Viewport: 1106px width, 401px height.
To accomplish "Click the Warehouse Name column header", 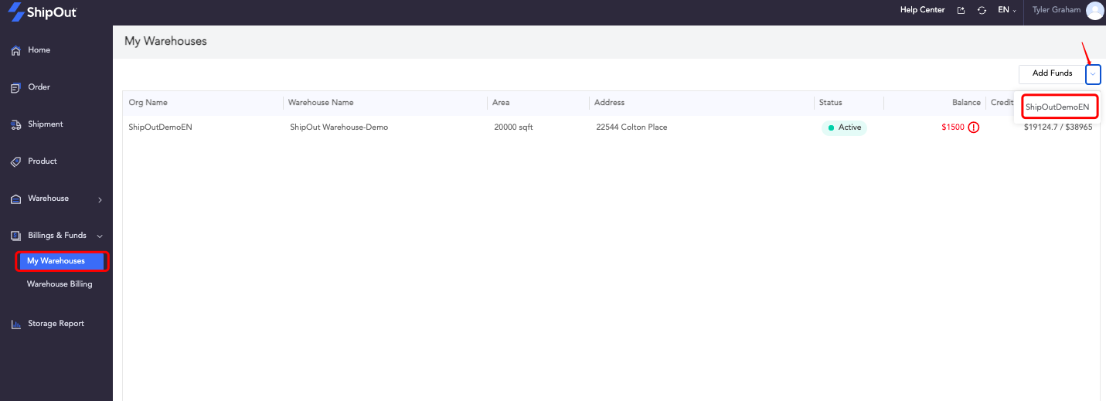I will pyautogui.click(x=321, y=103).
